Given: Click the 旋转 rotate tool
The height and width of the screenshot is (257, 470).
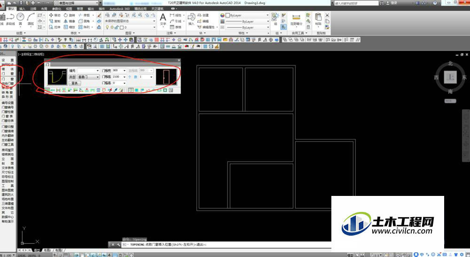Looking at the screenshot, I should coord(69,15).
